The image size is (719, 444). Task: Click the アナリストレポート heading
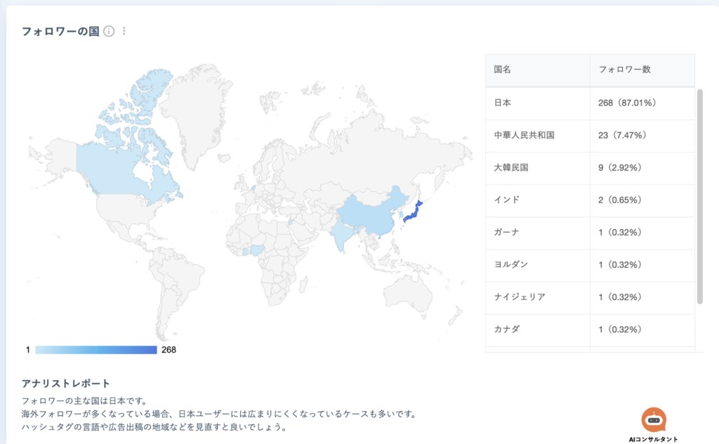(x=66, y=384)
